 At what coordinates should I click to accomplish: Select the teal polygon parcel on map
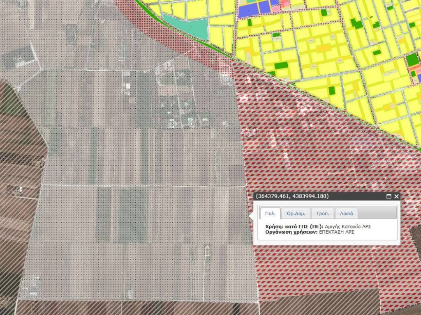click(x=187, y=26)
